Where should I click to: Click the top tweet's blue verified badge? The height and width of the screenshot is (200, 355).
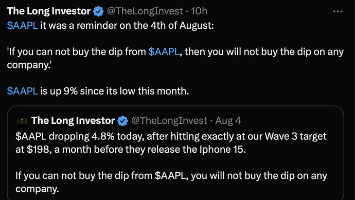pyautogui.click(x=98, y=11)
